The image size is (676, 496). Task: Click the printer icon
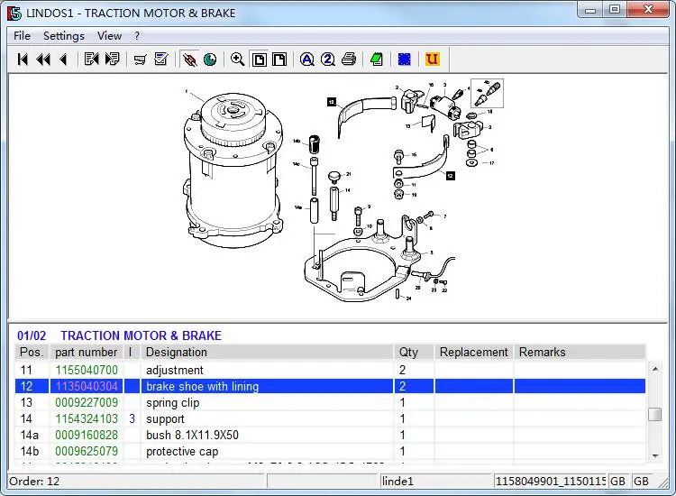click(349, 60)
